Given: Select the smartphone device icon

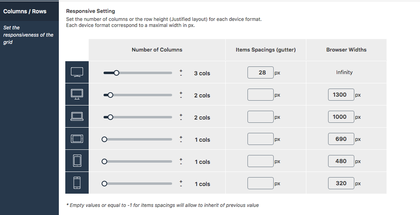Looking at the screenshot, I should pyautogui.click(x=77, y=183).
